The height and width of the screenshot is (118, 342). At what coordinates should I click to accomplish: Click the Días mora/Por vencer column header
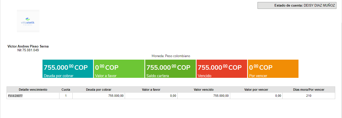click(309, 90)
